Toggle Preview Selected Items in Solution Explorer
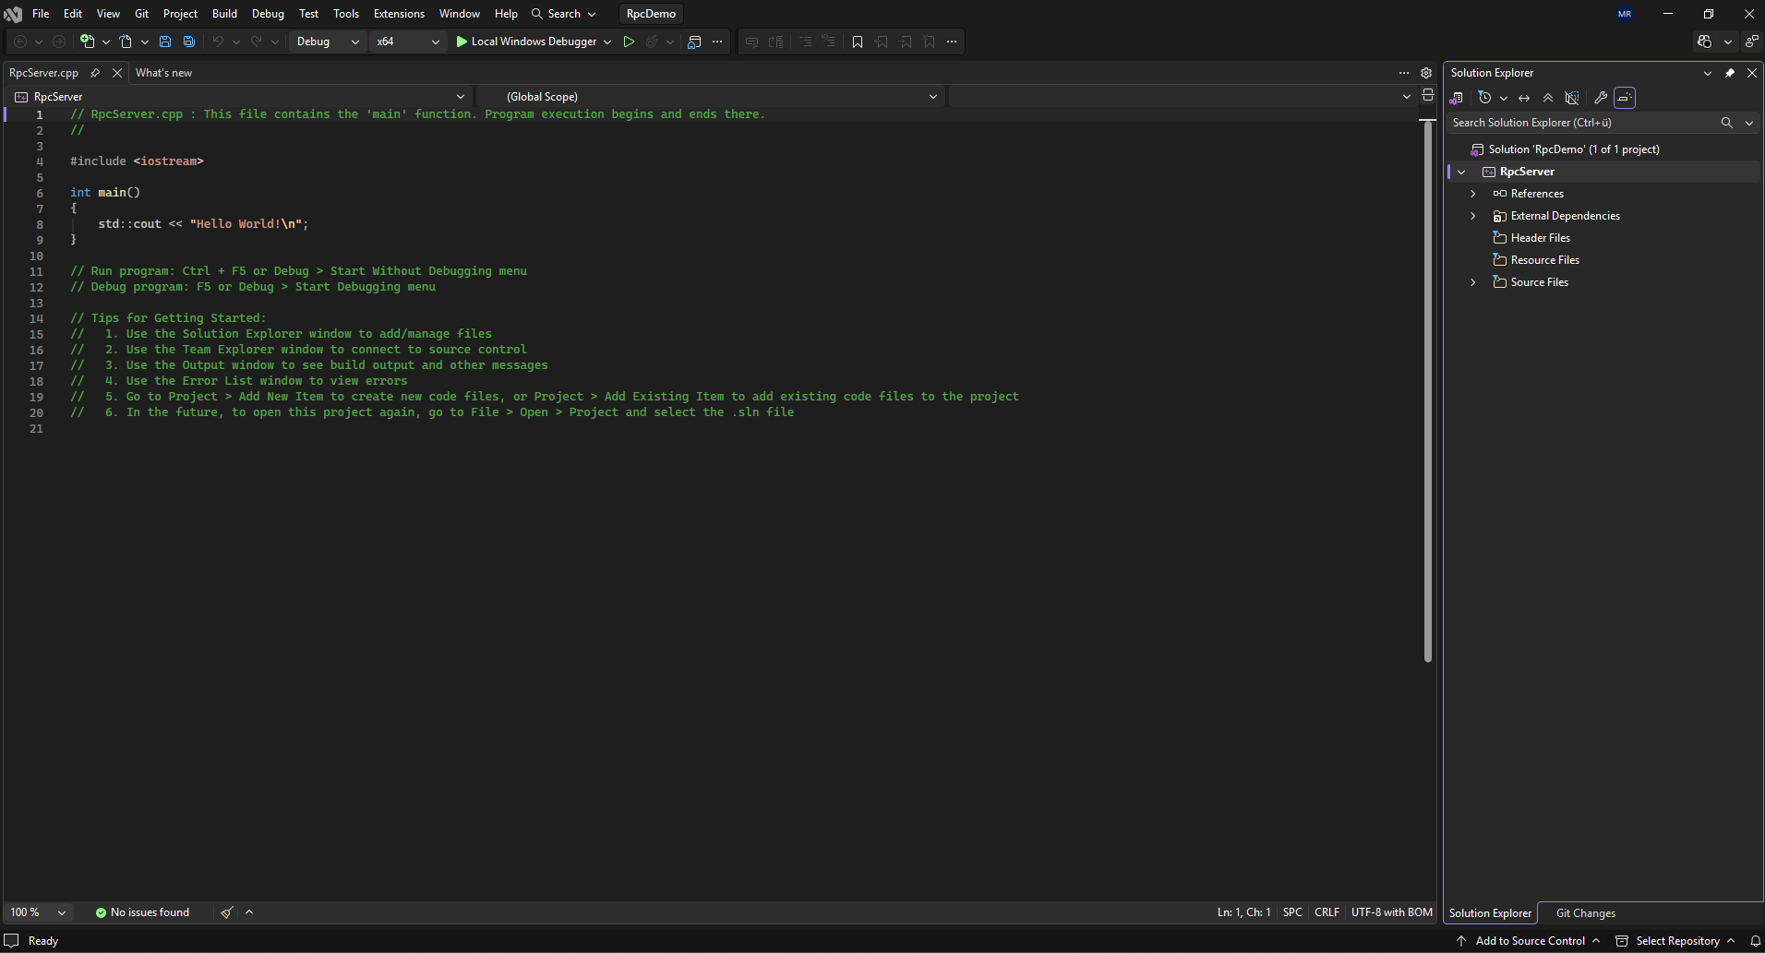 tap(1625, 98)
